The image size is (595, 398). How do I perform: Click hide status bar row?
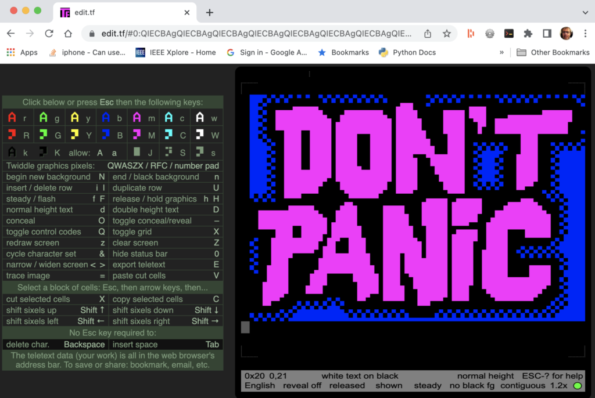(x=166, y=254)
